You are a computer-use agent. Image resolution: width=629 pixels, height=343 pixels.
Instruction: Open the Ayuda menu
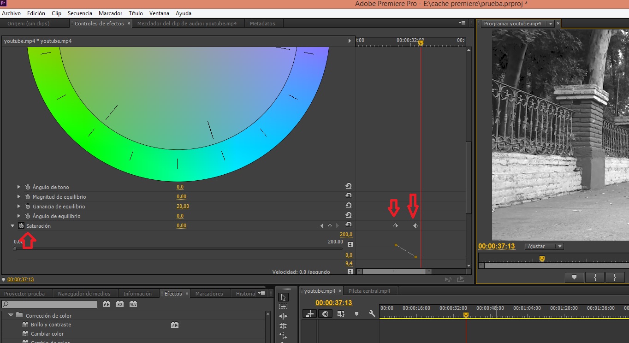(184, 13)
